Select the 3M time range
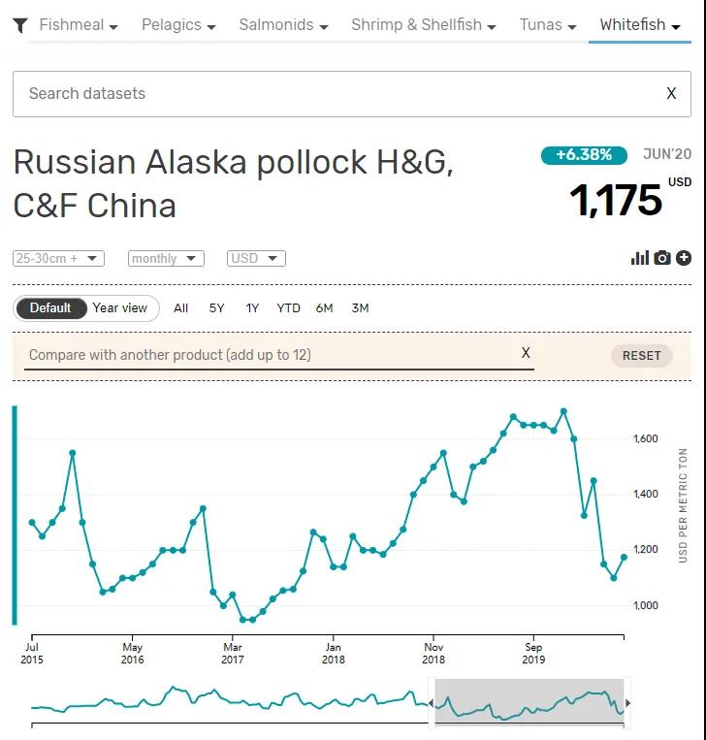706x740 pixels. [360, 308]
